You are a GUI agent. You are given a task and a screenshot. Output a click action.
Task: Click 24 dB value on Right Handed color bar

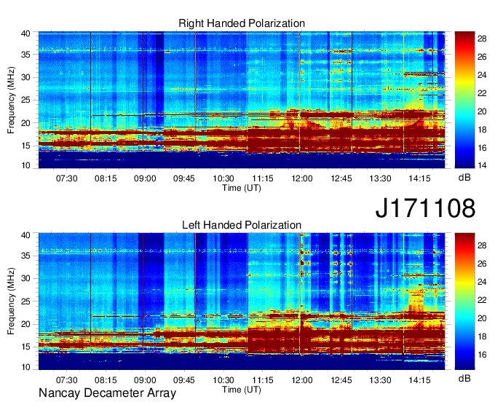[482, 75]
